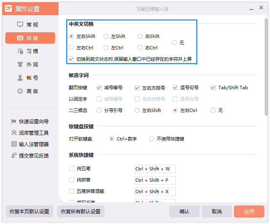Click the person icon beside 帐号
The height and width of the screenshot is (224, 270).
point(20,78)
